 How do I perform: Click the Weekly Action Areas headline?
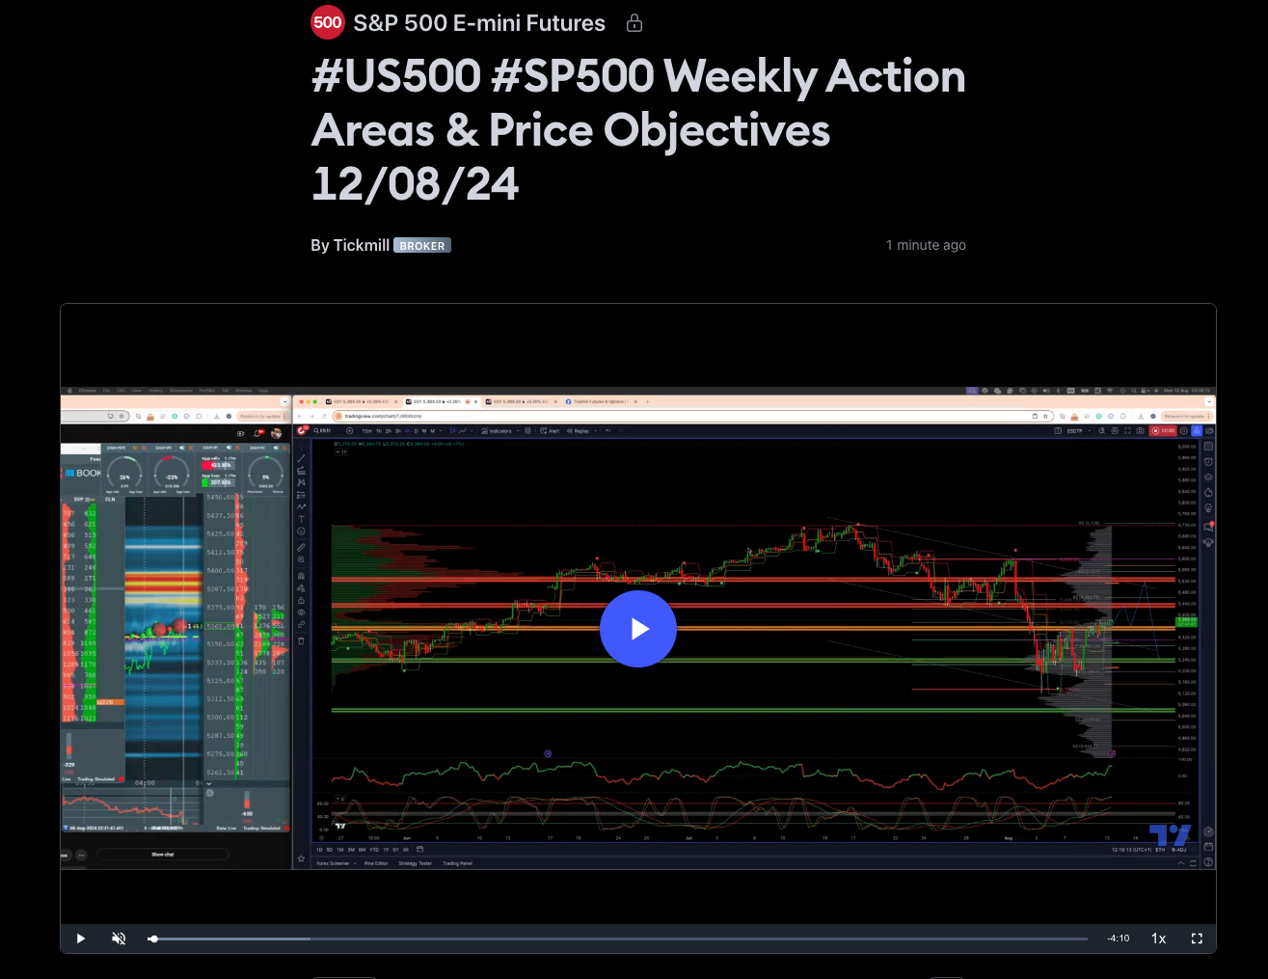click(638, 129)
